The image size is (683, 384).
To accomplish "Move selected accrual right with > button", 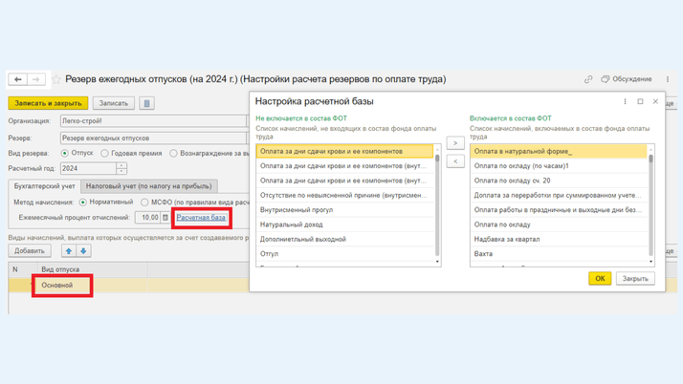I will tap(455, 143).
